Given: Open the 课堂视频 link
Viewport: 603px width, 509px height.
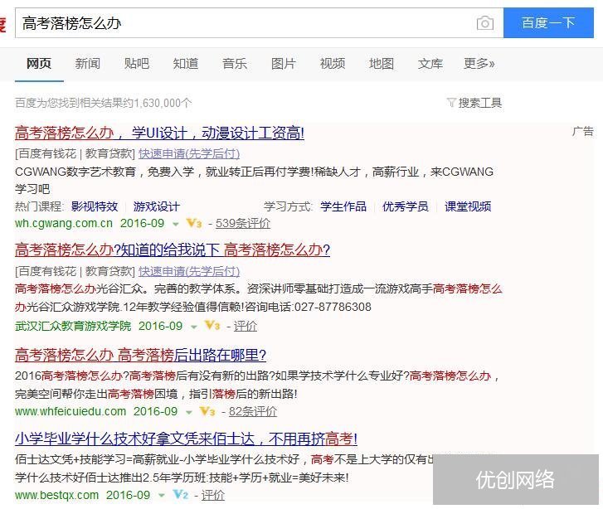Looking at the screenshot, I should 468,206.
